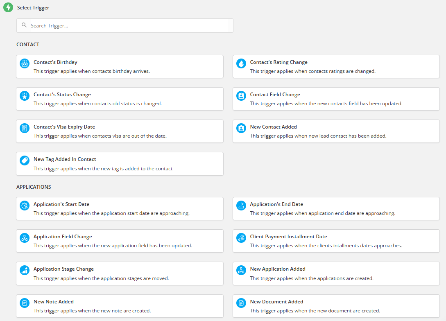
Task: Pick the Client Payment Installment Date title
Action: point(288,237)
